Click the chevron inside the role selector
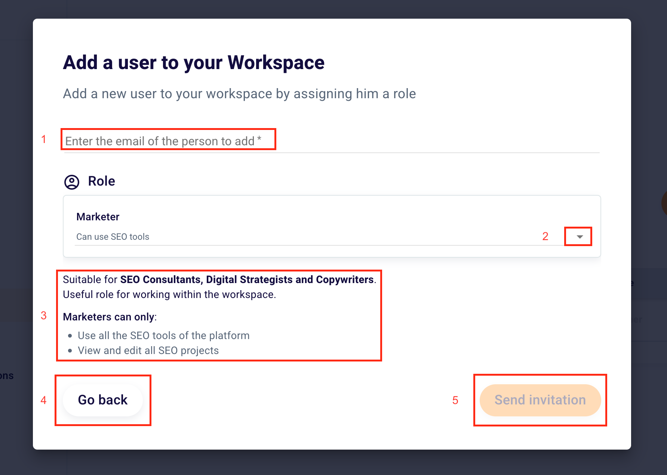This screenshot has width=667, height=475. click(578, 236)
